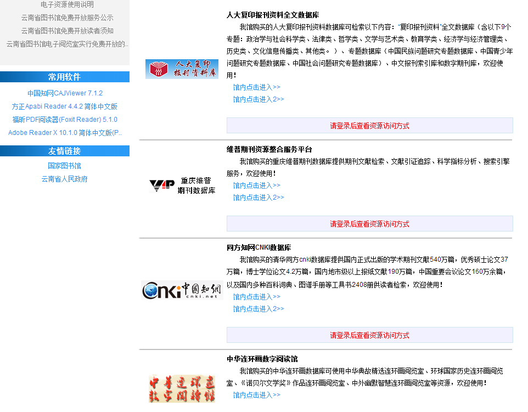Download 福昕PDF阅读器 (Foxit Reader) 5.1.0
Image resolution: width=528 pixels, height=412 pixels.
point(65,120)
